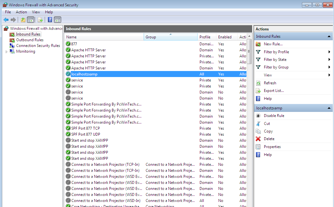The width and height of the screenshot is (334, 207).
Task: Sort by the Group column header
Action: click(171, 37)
